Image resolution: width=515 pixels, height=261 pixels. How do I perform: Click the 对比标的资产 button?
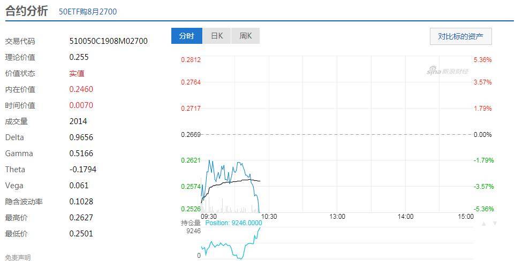pyautogui.click(x=460, y=36)
